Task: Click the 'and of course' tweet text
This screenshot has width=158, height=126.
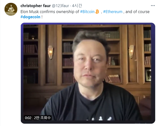Action: tap(137, 12)
